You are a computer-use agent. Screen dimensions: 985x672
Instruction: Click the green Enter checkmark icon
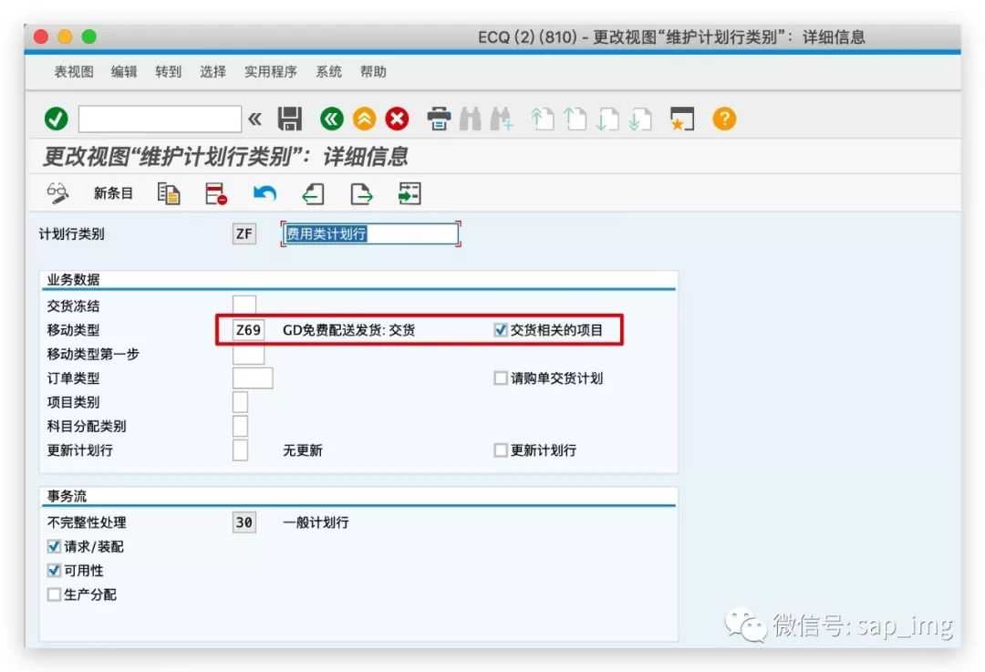pos(56,119)
